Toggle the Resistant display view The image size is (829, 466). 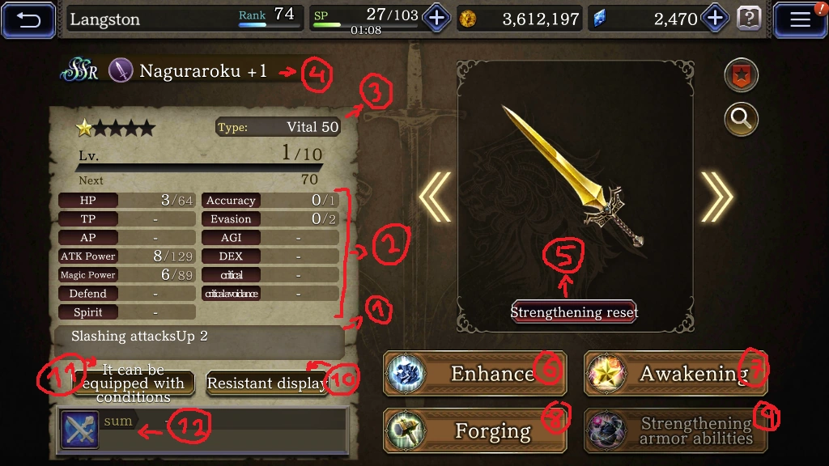tap(267, 383)
